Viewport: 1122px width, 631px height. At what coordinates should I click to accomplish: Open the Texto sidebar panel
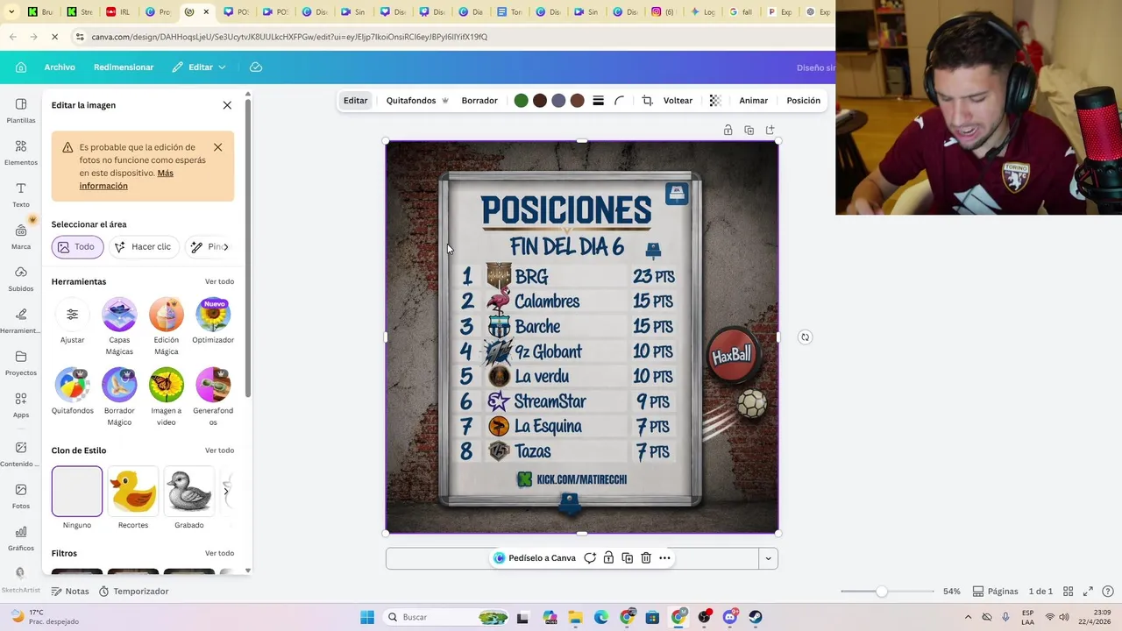[21, 195]
